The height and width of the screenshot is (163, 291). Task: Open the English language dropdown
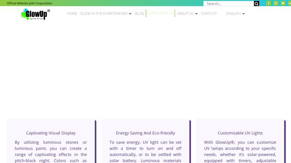(x=235, y=13)
